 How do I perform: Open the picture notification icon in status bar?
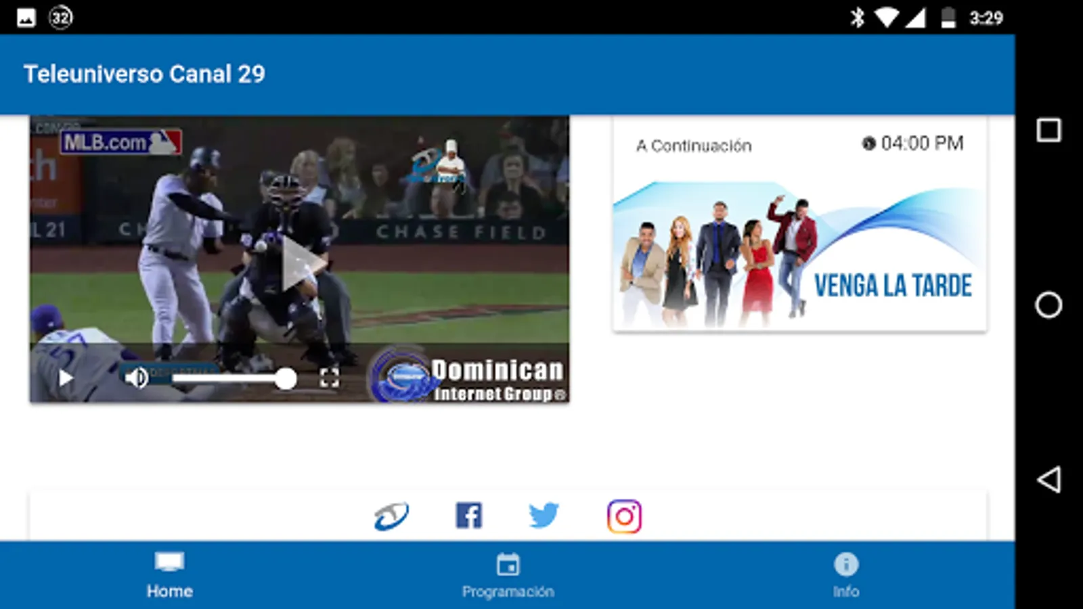(x=26, y=18)
